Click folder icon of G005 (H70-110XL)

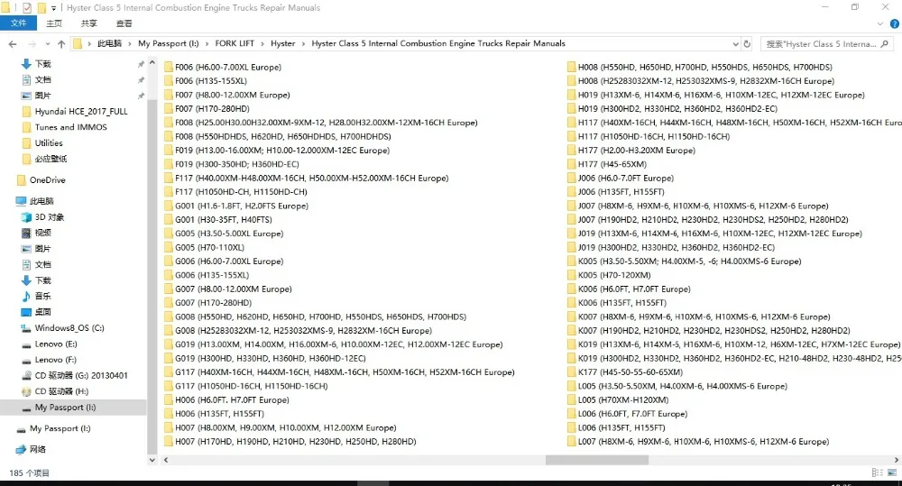tap(168, 247)
